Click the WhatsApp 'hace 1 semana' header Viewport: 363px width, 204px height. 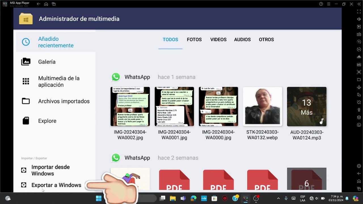(153, 77)
